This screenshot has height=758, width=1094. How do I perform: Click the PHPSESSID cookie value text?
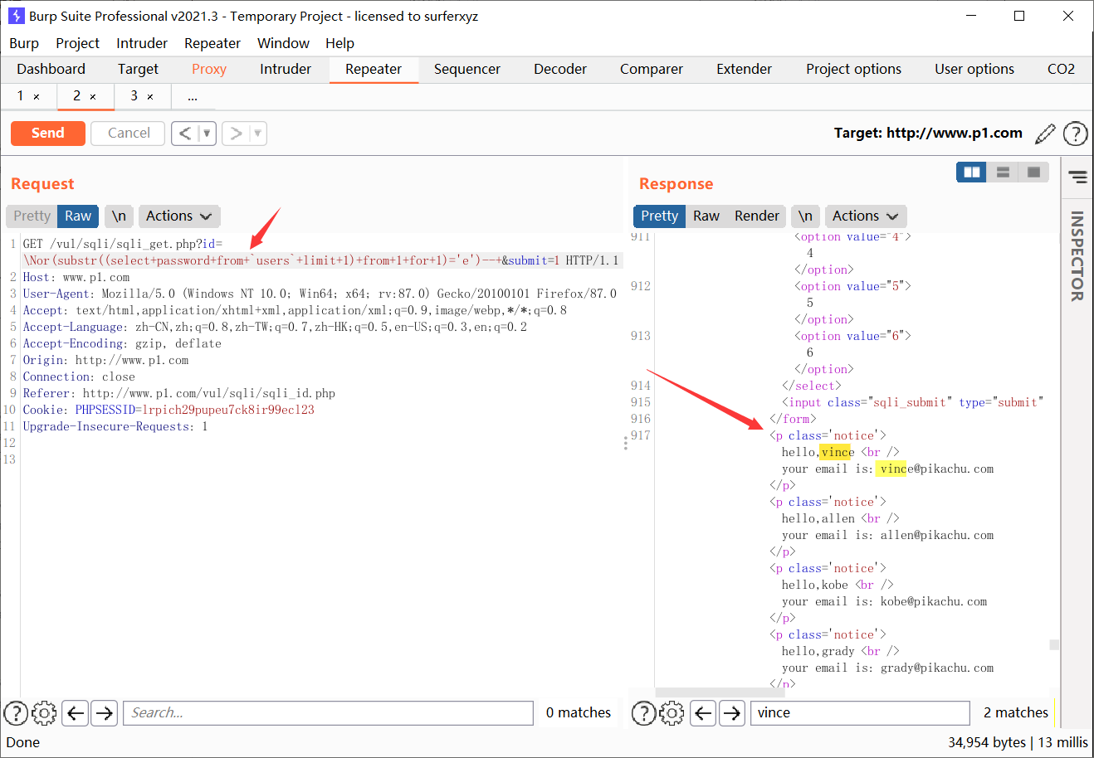tap(228, 410)
